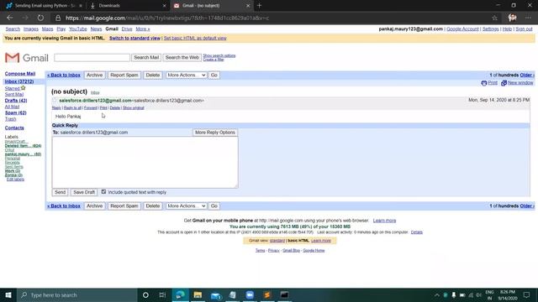Focus the Gmail search input field
Screen dimensions: 538x302
click(92, 58)
